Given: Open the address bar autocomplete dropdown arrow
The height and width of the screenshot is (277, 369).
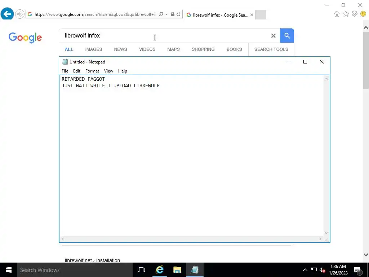Looking at the screenshot, I should click(x=166, y=14).
